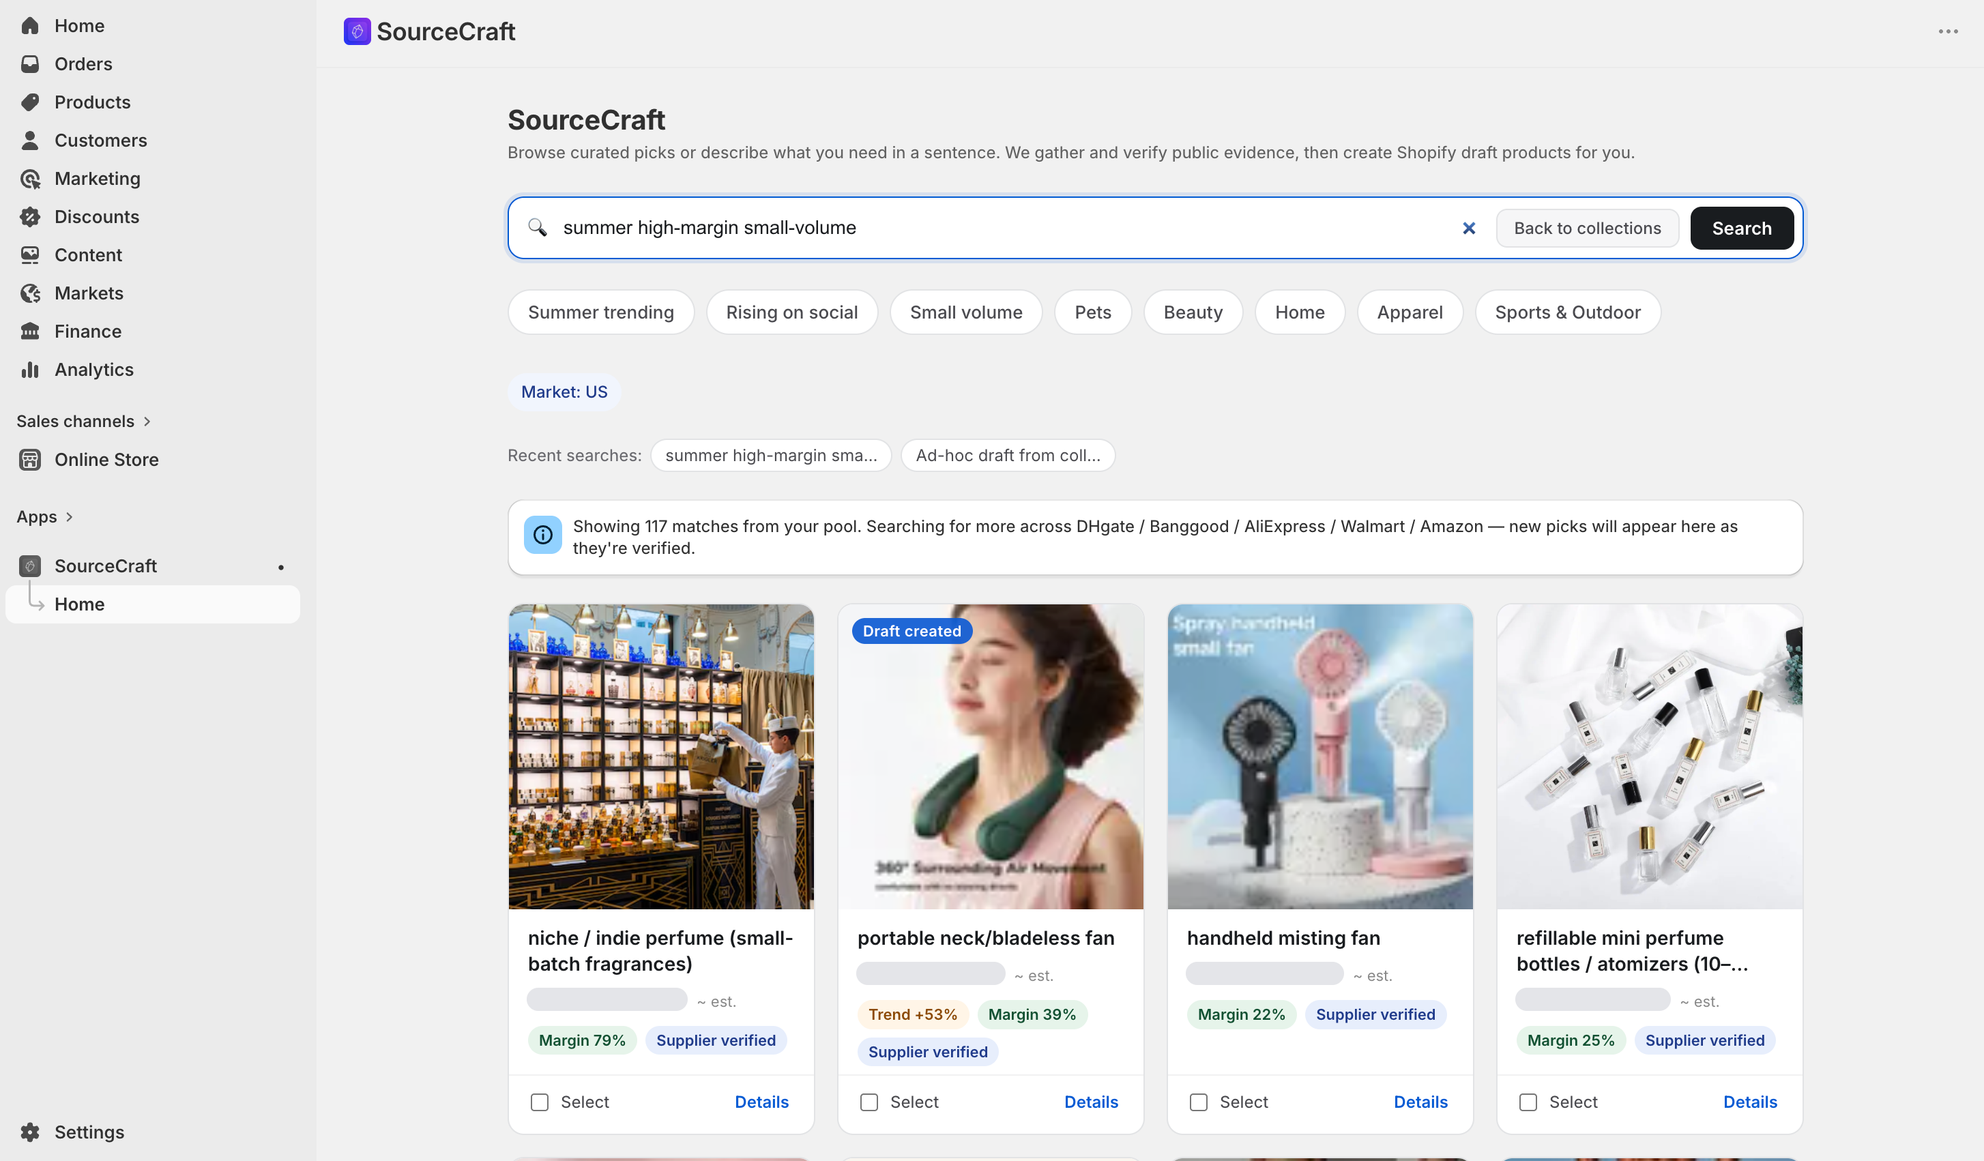Screen dimensions: 1984x1161
Task: Choose the Sports & Outdoor chip
Action: (1568, 312)
